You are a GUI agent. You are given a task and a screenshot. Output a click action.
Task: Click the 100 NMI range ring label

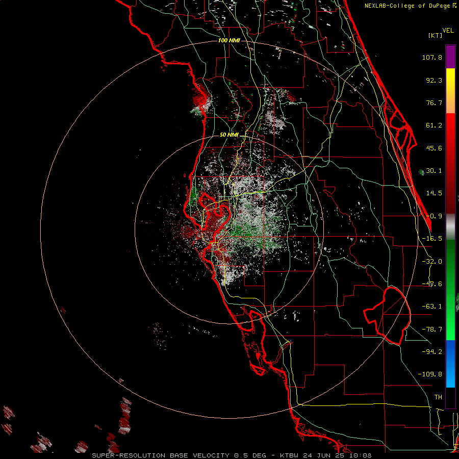[x=229, y=40]
